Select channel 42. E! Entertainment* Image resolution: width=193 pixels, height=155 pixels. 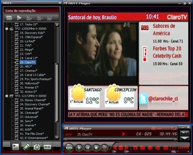pos(34,138)
